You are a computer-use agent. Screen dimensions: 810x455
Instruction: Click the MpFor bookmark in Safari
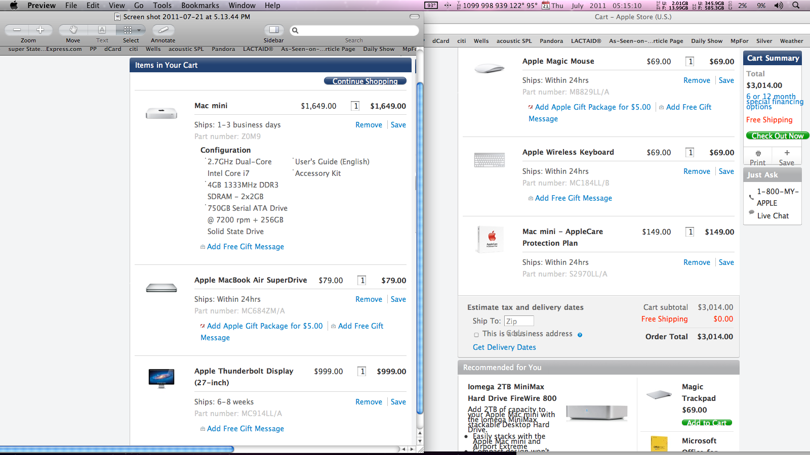(740, 41)
